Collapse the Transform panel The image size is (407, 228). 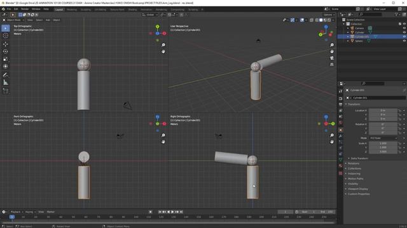(x=354, y=104)
